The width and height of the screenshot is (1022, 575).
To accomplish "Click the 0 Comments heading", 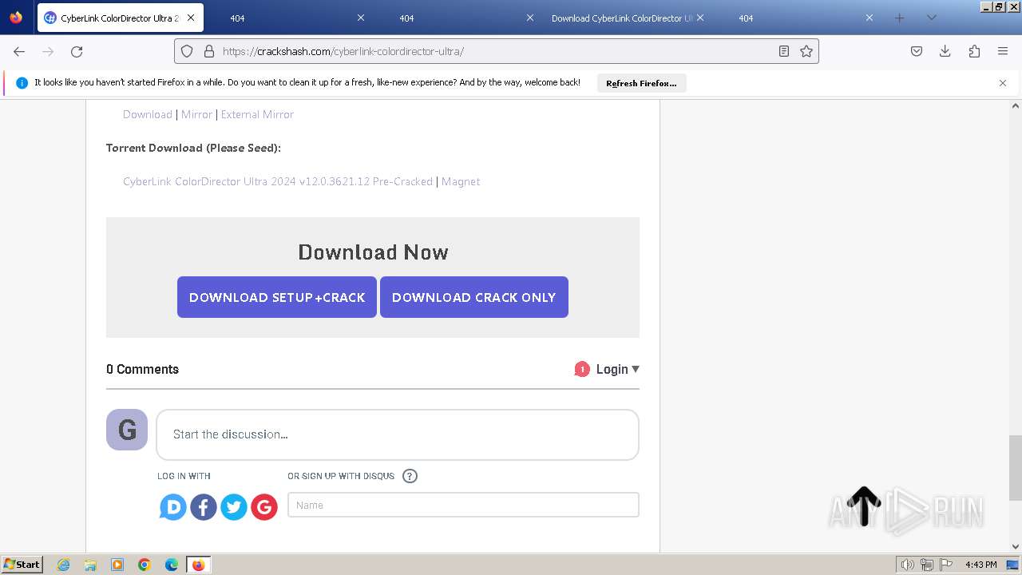I will [142, 369].
